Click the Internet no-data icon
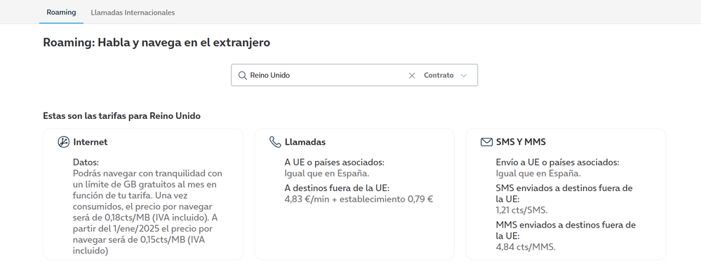The image size is (701, 275). pos(63,142)
